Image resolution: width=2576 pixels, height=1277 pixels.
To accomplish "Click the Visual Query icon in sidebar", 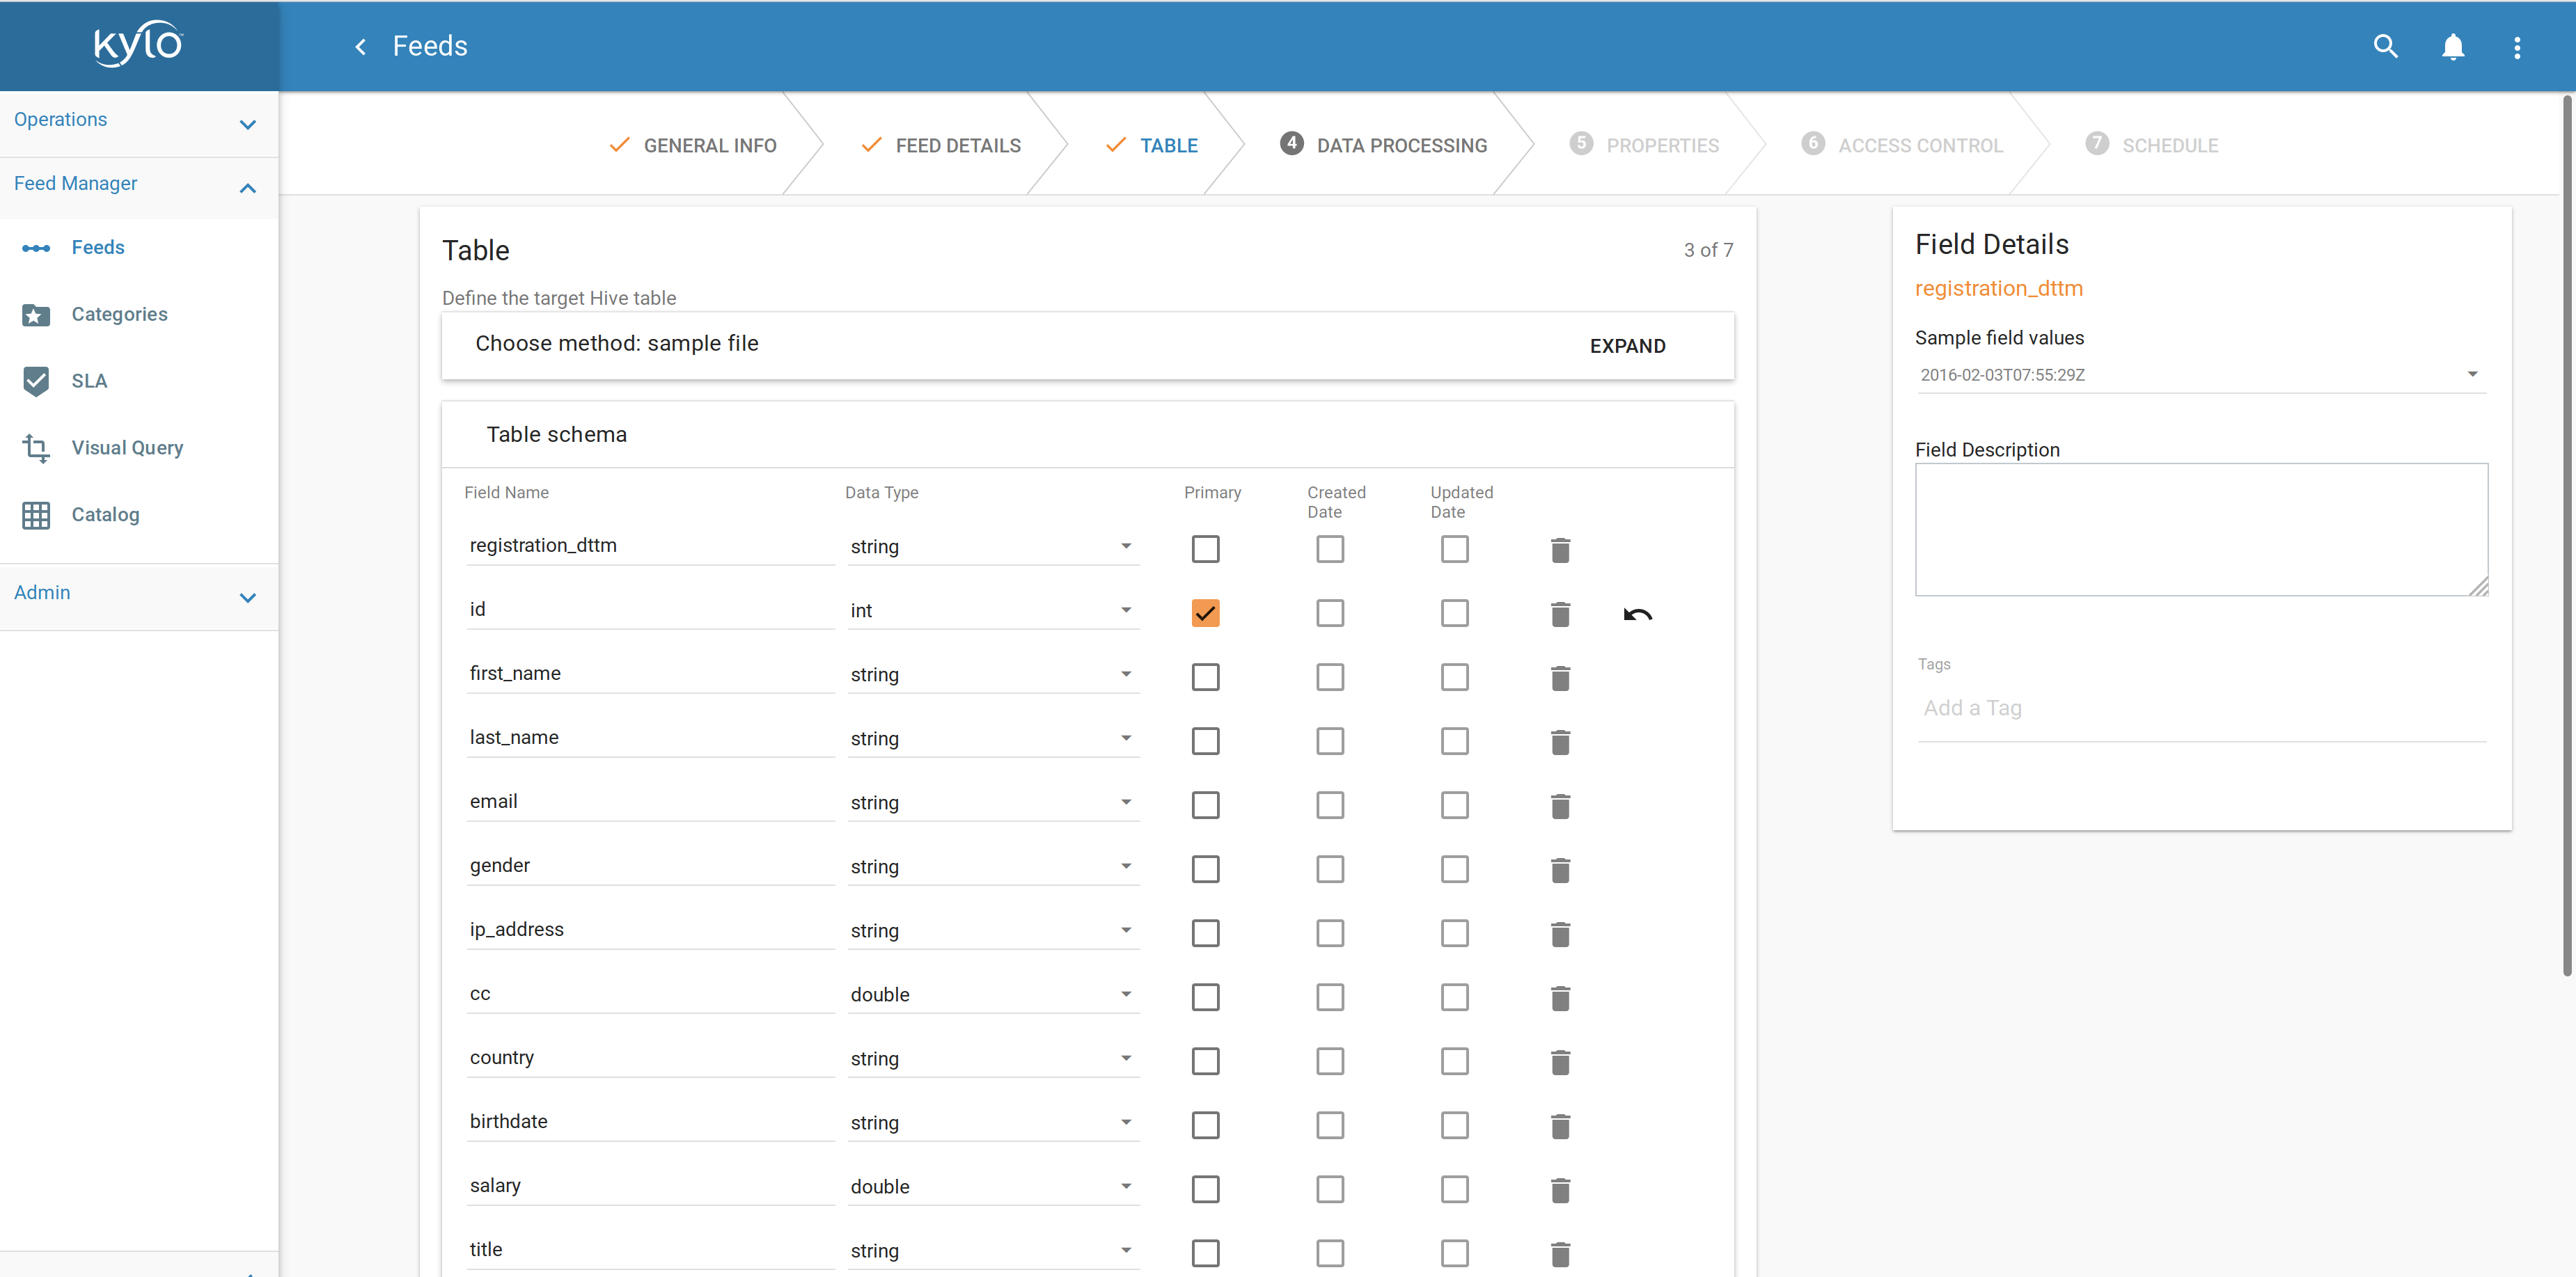I will coord(36,447).
